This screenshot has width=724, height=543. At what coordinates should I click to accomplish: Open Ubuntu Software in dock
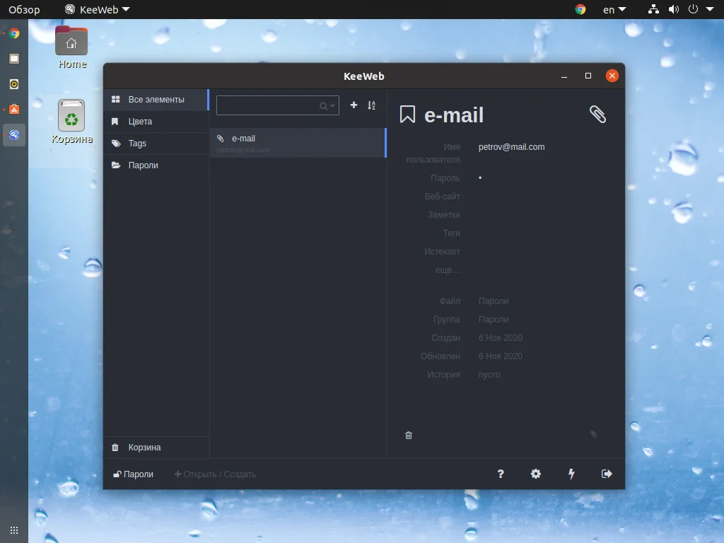14,110
